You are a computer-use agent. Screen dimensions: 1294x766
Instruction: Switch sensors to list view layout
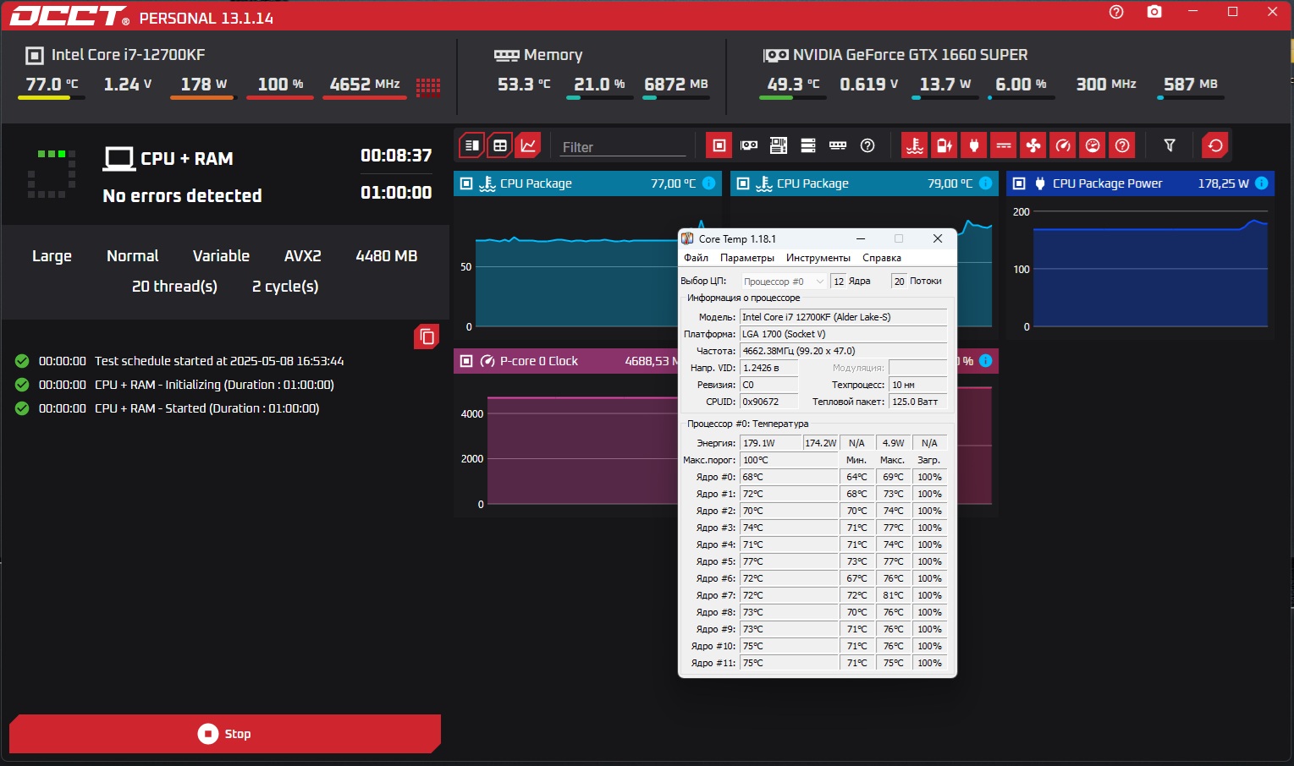472,145
